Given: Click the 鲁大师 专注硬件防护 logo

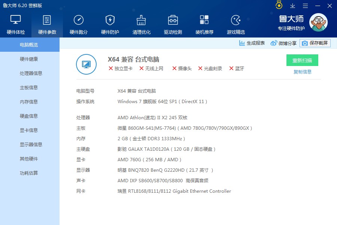Looking at the screenshot, I should point(291,23).
